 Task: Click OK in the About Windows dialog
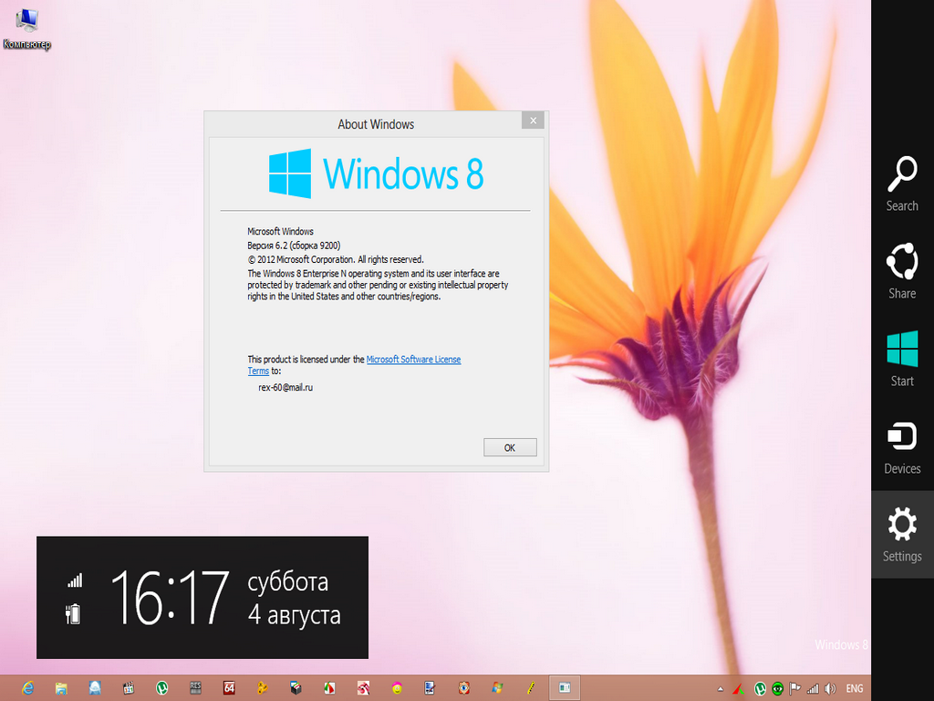click(509, 447)
